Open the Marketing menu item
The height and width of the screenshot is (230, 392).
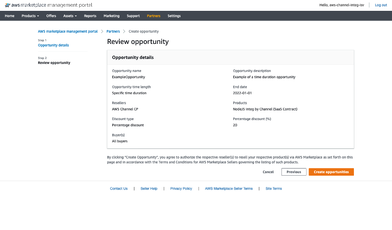click(111, 16)
